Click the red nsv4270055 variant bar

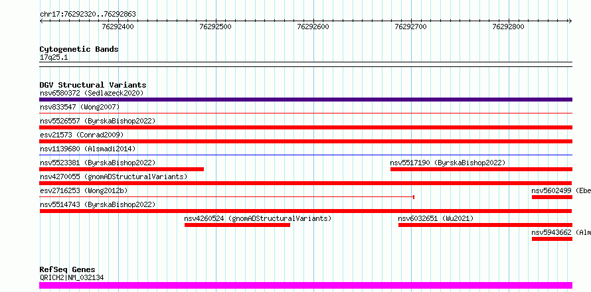pos(305,183)
